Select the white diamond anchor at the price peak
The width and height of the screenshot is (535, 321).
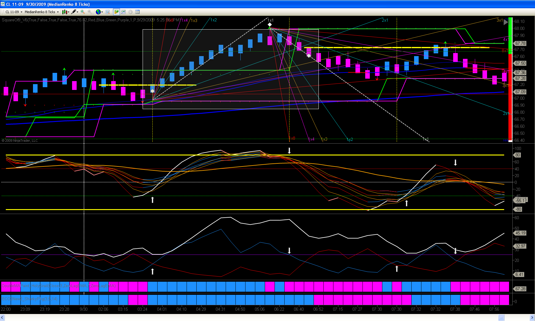[x=270, y=24]
